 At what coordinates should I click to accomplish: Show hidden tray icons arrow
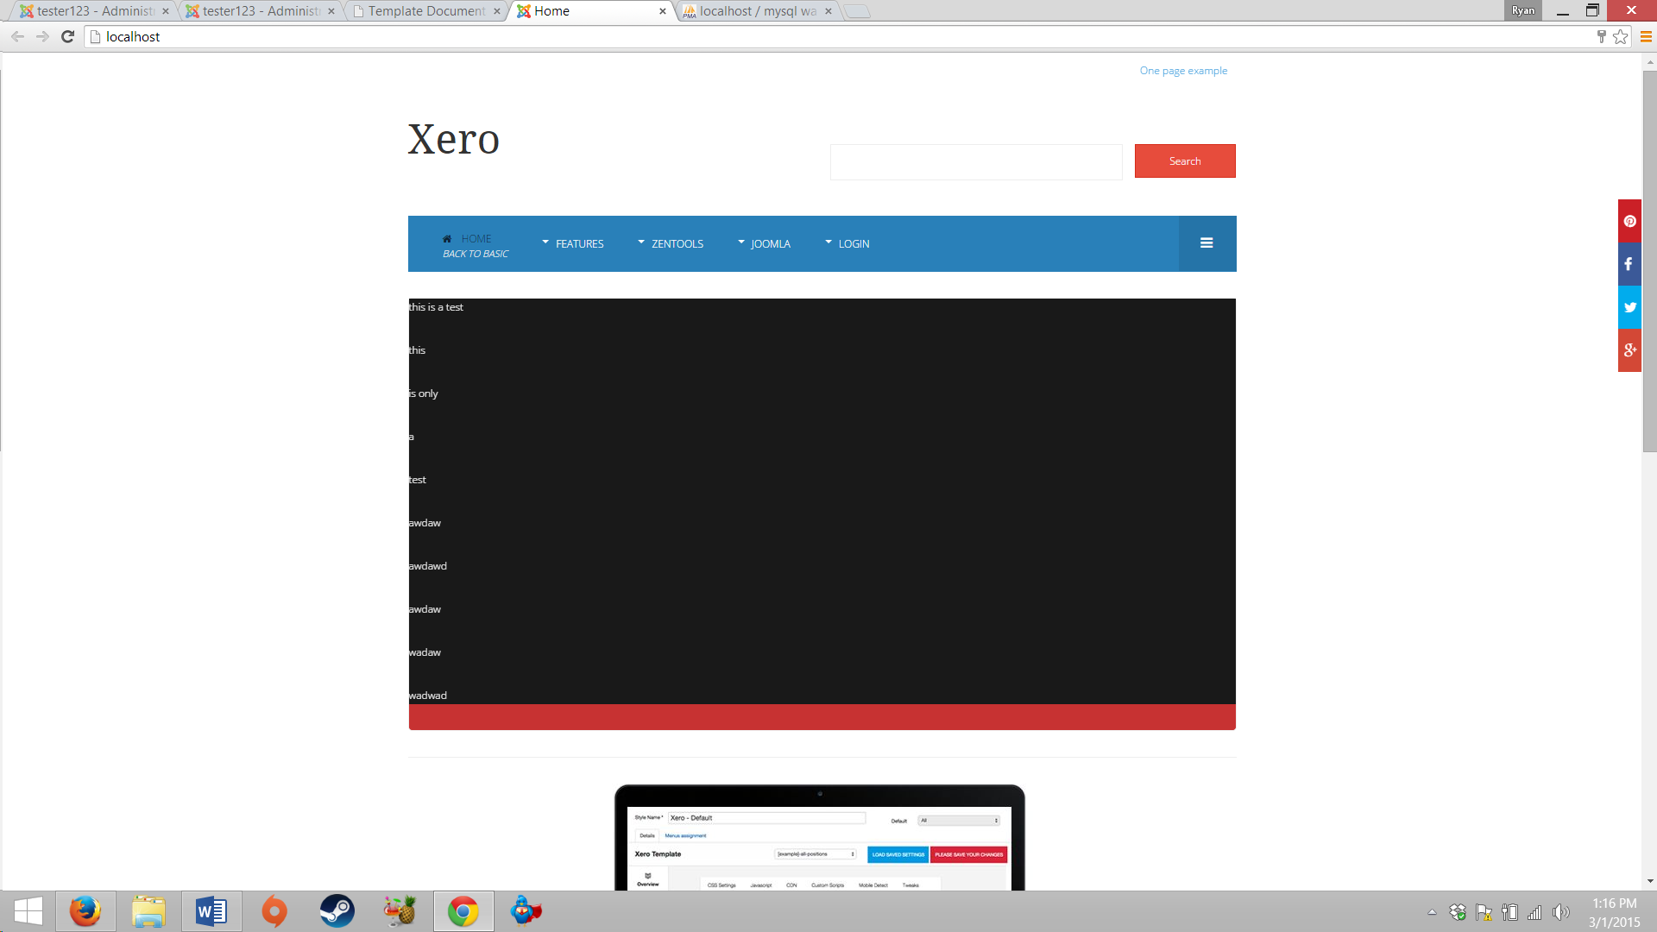1432,912
